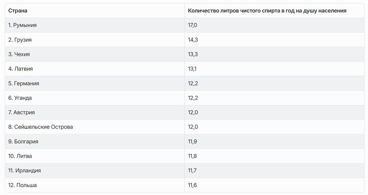Select the '1. Румыния' cell
Screen dimensions: 368x195
(95, 25)
